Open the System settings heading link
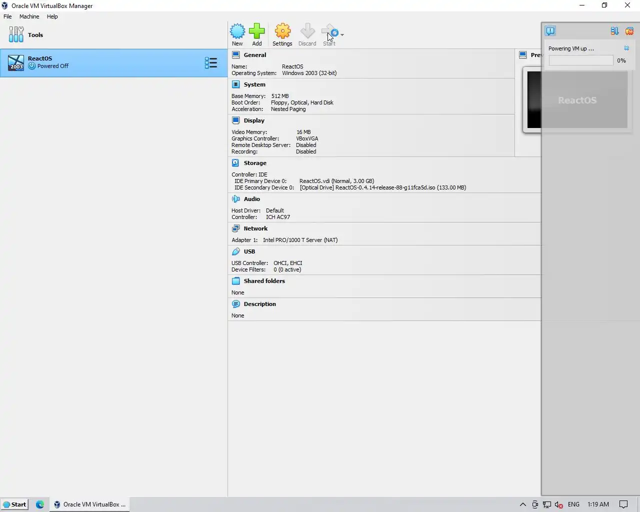The image size is (640, 512). tap(254, 84)
